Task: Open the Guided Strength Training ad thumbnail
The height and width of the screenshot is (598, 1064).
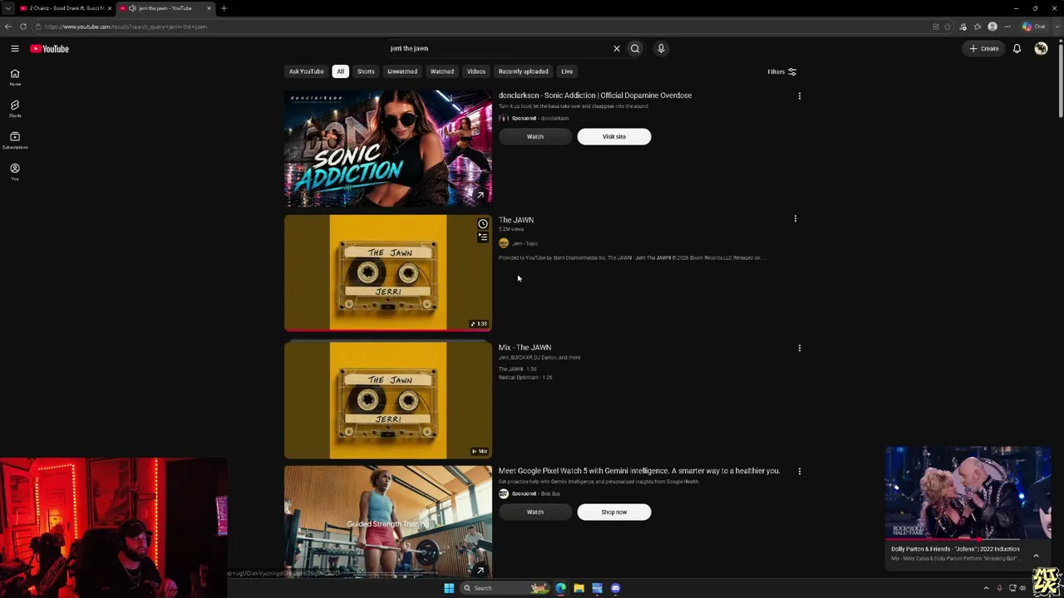Action: [x=388, y=522]
